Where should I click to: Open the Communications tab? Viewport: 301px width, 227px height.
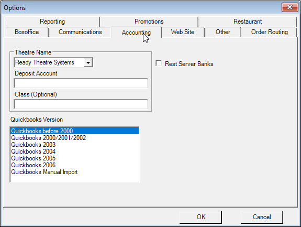point(80,32)
